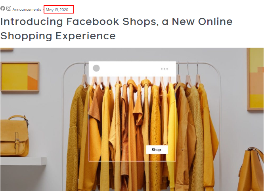The height and width of the screenshot is (191, 264).
Task: Click the white shelf under the handbag
Action: 23,161
